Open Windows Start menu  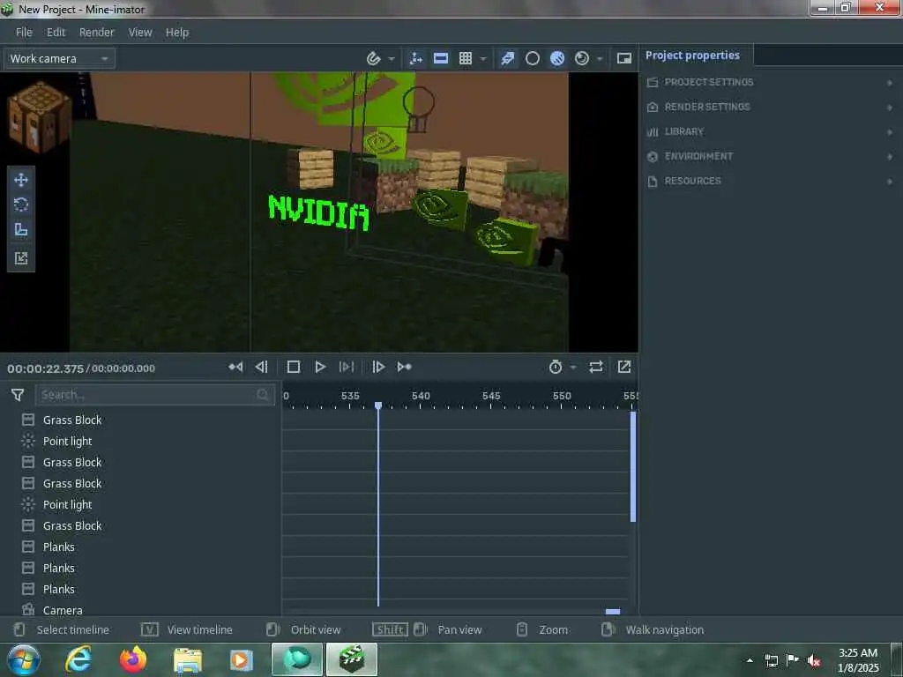tap(23, 659)
